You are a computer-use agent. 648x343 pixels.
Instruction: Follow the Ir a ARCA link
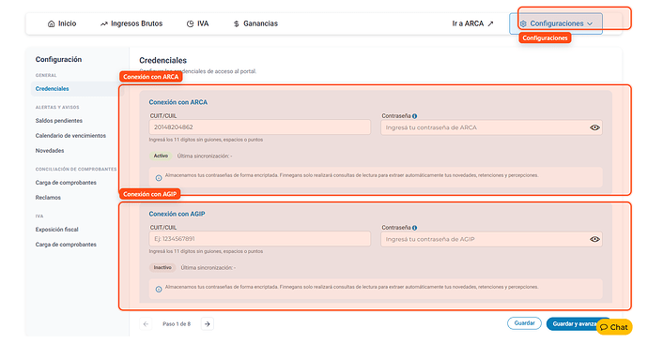[x=472, y=23]
